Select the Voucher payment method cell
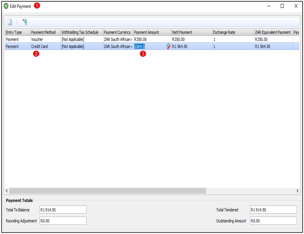304x234 pixels. (46, 39)
